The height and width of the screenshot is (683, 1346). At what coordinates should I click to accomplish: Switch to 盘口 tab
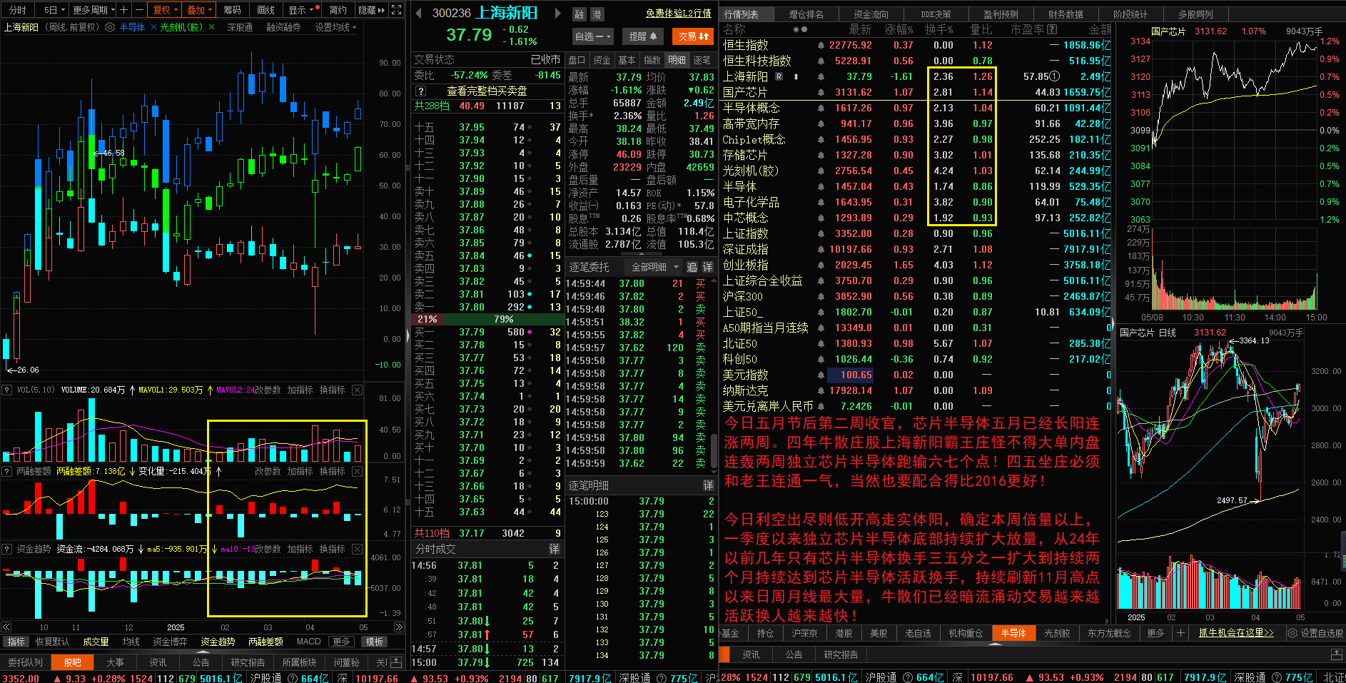tap(577, 60)
